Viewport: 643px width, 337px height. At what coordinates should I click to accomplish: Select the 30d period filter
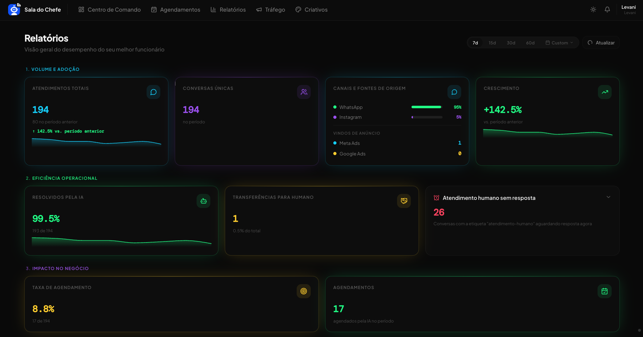pos(511,43)
